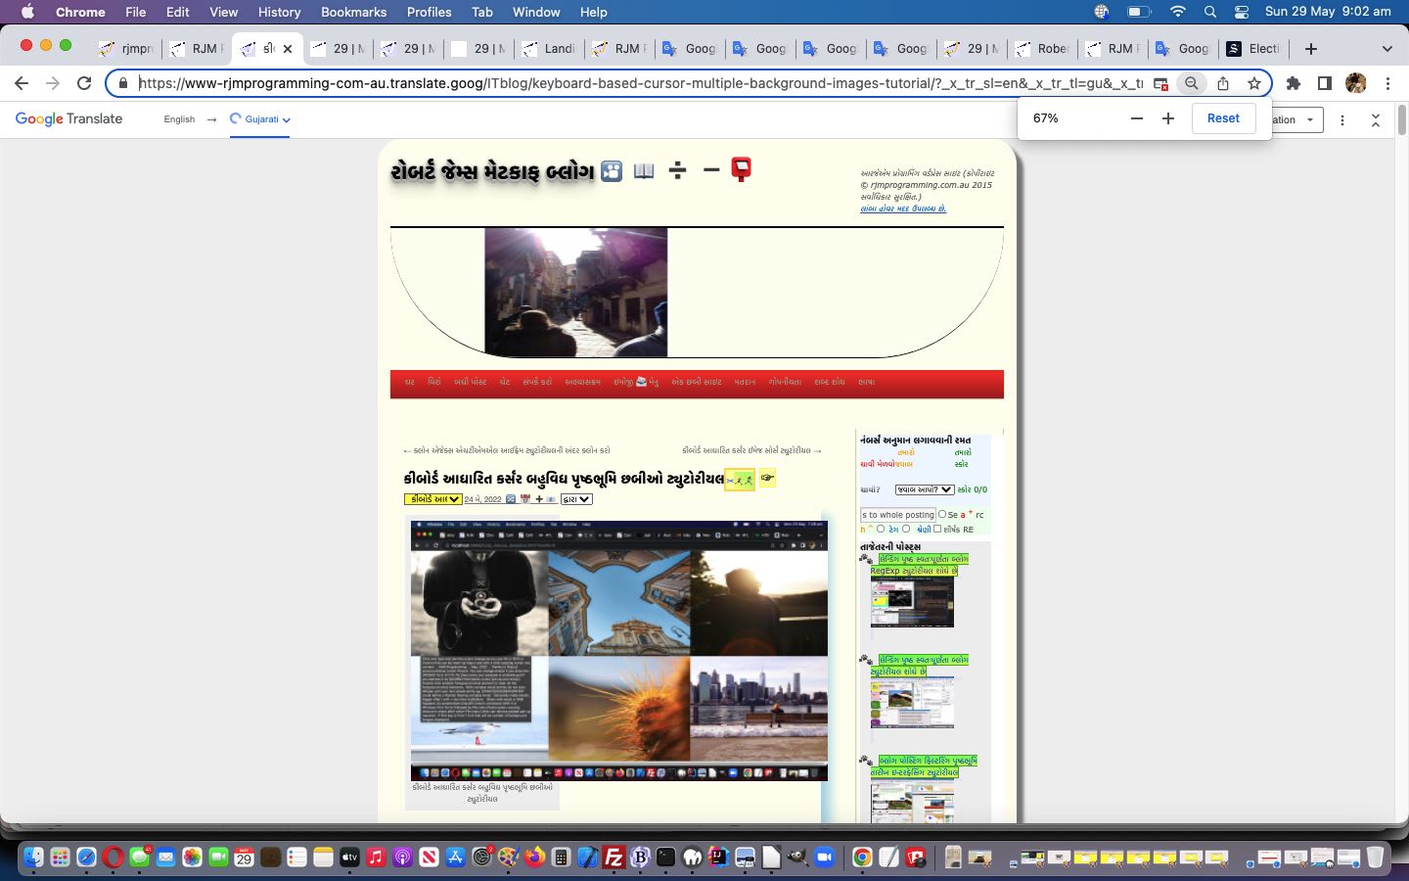This screenshot has width=1409, height=881.
Task: Click the Share icon in Chrome address bar
Action: (x=1223, y=83)
